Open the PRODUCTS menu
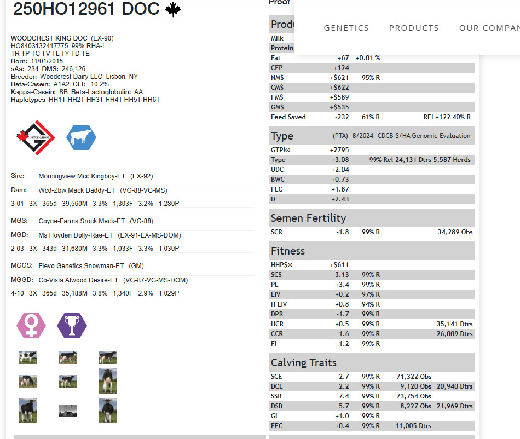Screen dimensions: 520x439 (414, 28)
